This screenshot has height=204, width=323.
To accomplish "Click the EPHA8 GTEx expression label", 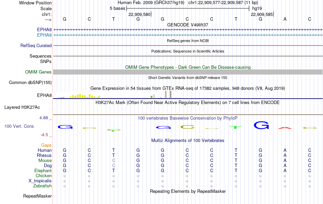I will pos(44,96).
